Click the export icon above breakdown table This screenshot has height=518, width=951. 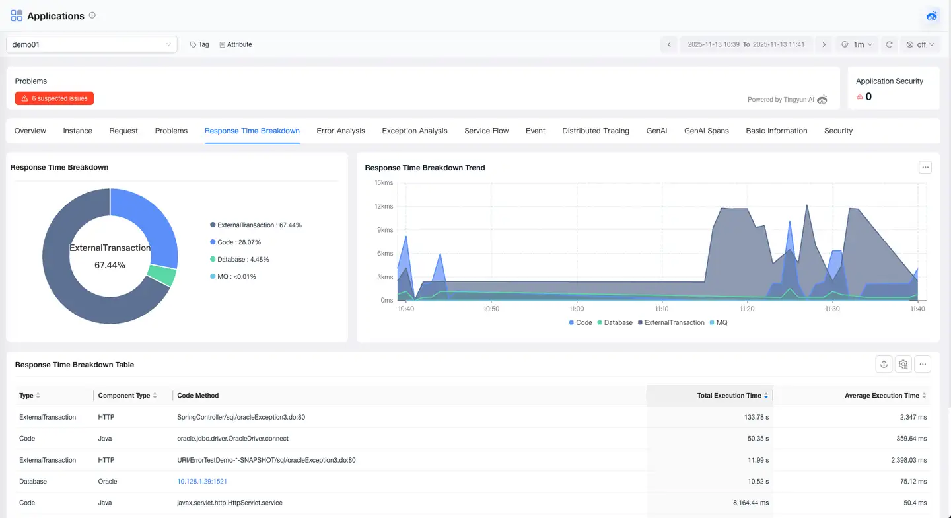884,364
